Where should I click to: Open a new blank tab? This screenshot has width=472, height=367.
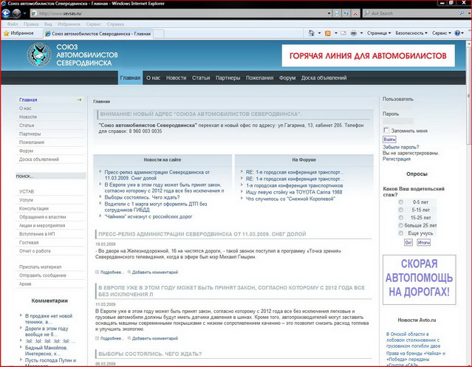click(x=159, y=34)
